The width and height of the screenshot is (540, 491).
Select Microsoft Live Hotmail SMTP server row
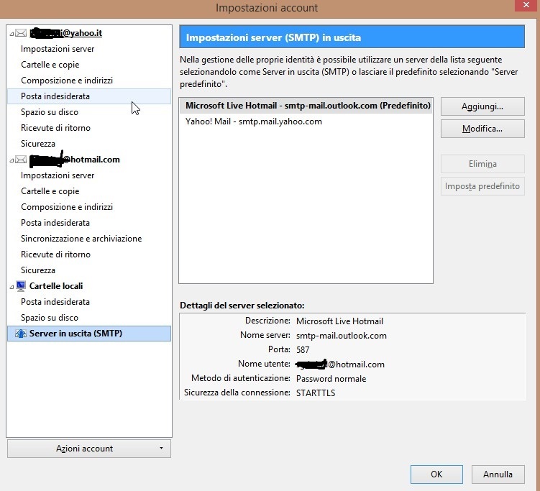click(306, 106)
